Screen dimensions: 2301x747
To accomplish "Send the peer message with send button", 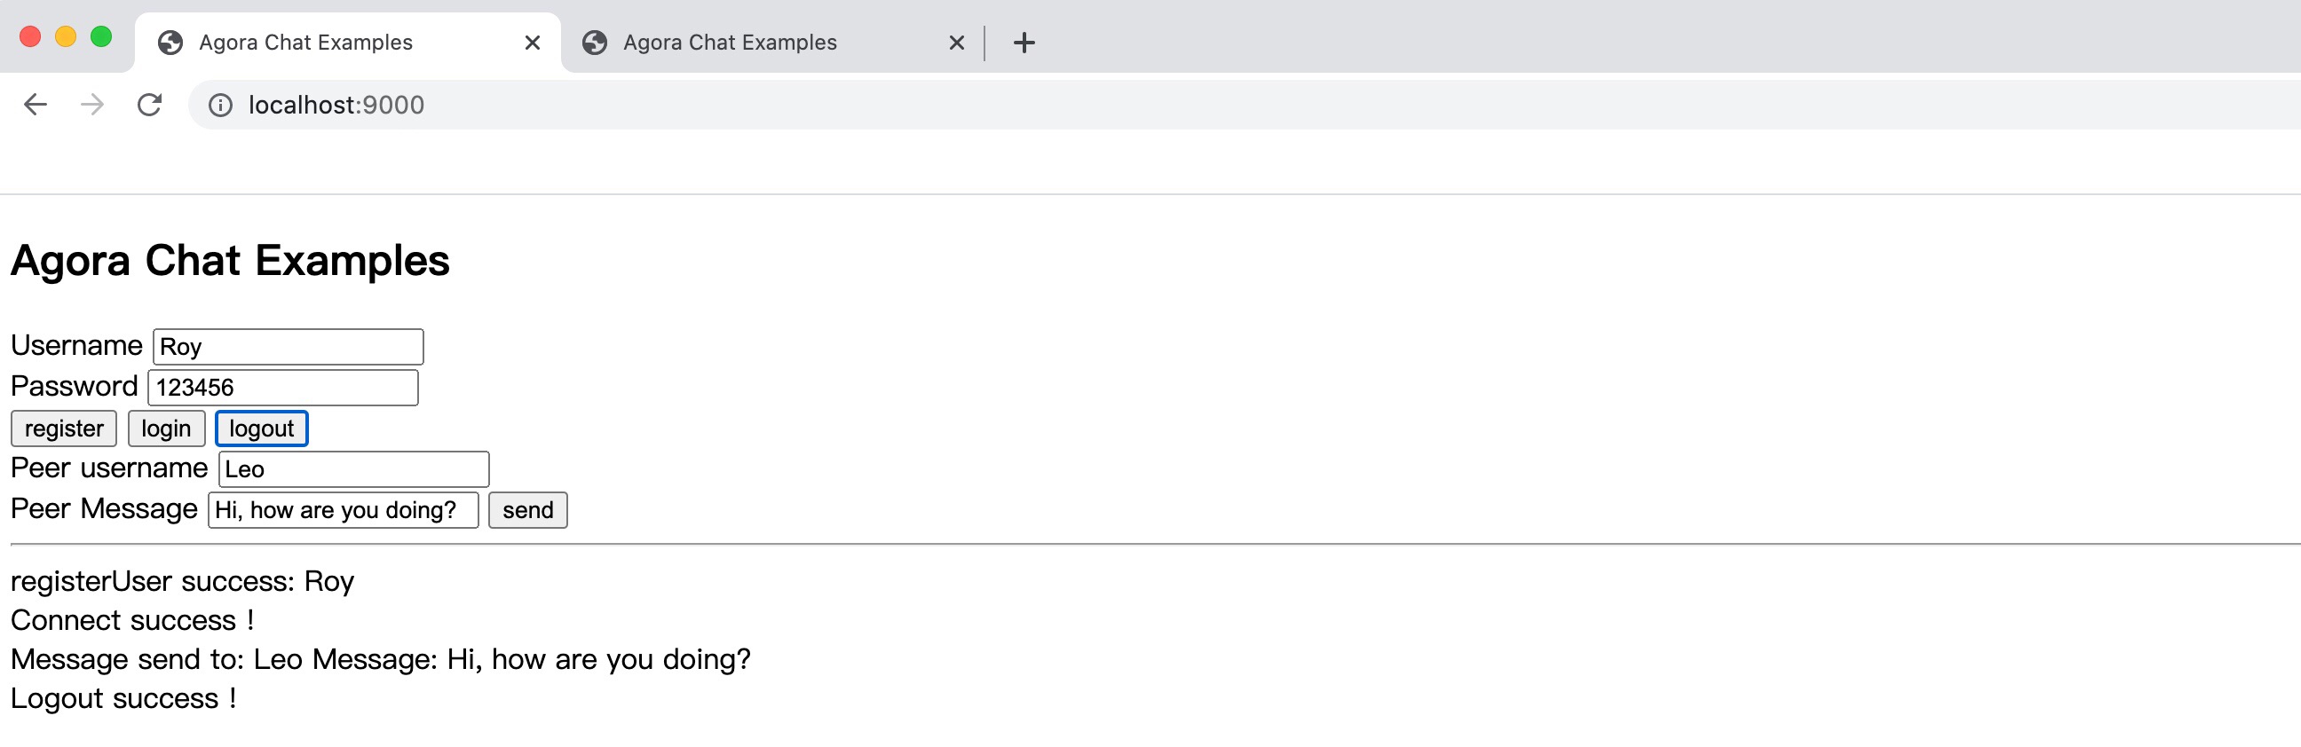I will (x=528, y=510).
